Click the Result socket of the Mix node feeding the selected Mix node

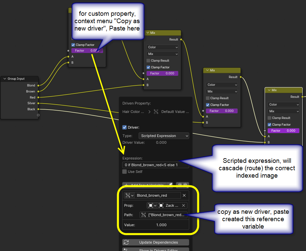[241, 77]
